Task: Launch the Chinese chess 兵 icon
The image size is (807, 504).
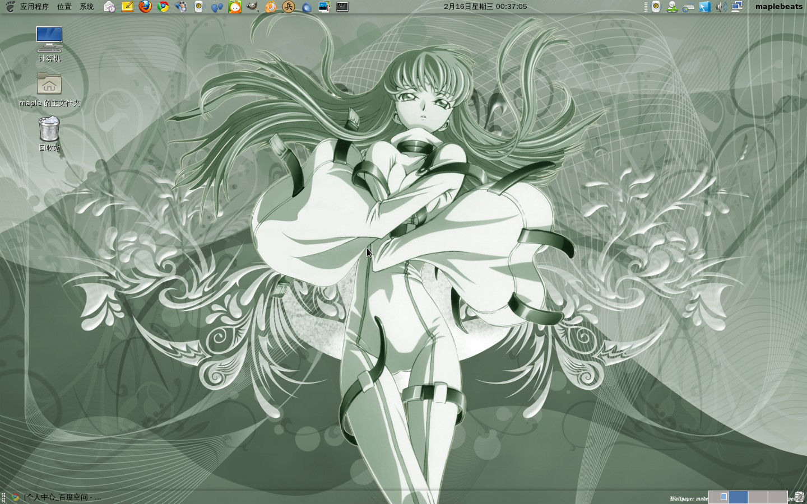Action: 289,7
